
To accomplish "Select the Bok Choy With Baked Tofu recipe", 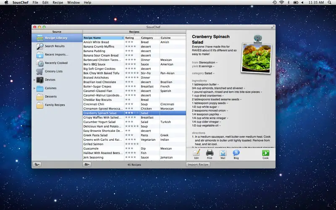I will pos(134,73).
